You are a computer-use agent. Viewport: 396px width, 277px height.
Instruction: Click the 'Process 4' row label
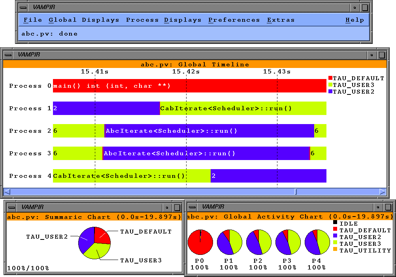[x=30, y=176]
